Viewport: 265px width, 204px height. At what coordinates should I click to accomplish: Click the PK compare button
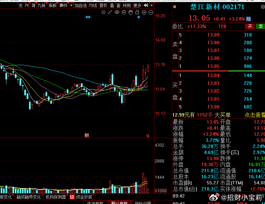tap(27, 5)
